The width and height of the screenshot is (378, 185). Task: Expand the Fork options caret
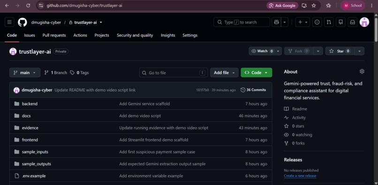pos(318,51)
